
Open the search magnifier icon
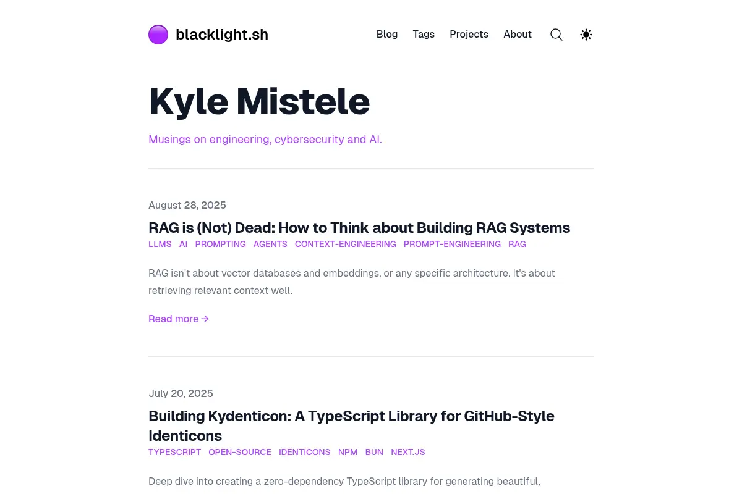556,35
